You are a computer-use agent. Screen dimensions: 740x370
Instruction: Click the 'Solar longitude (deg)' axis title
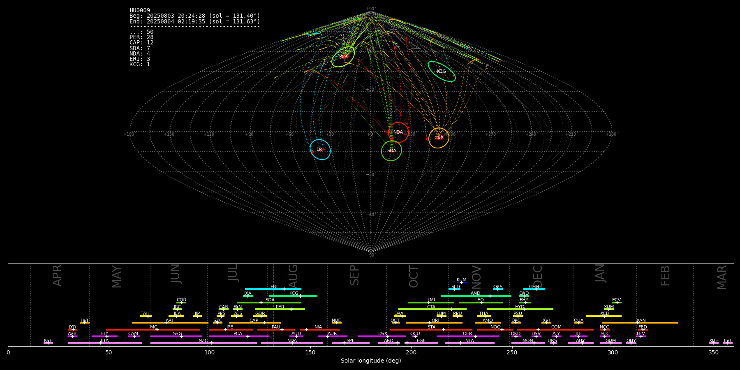coord(371,361)
